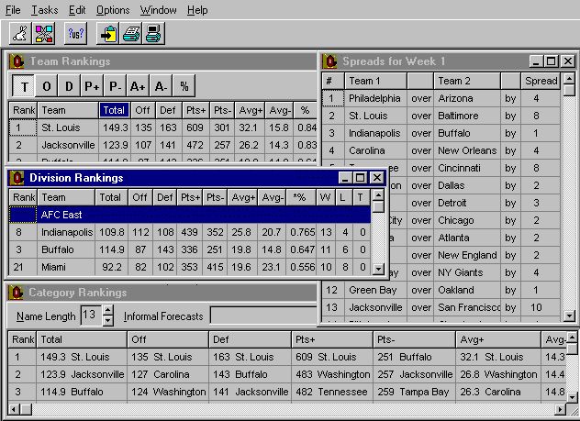Click Spreads window scroll down arrow

coord(569,316)
